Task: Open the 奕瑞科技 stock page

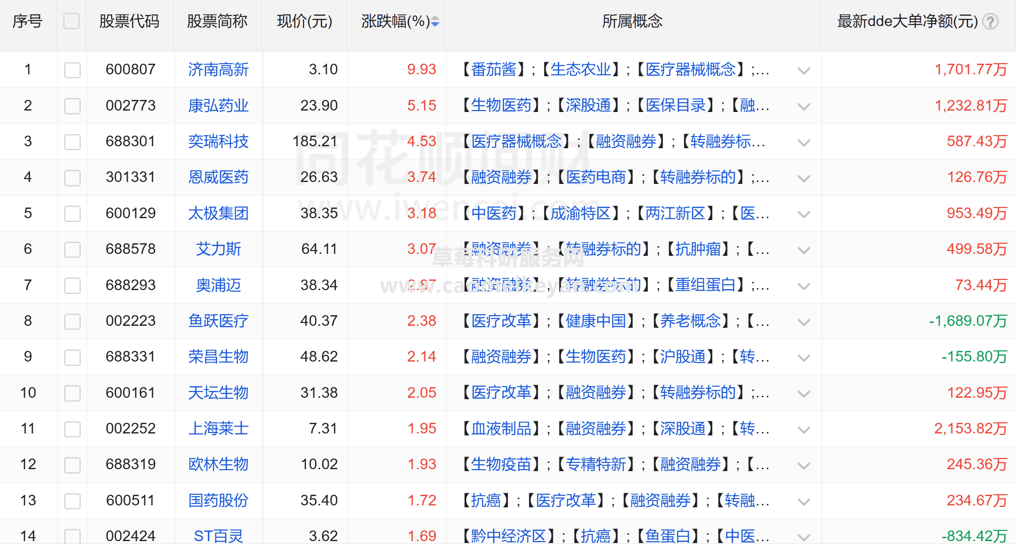Action: click(218, 141)
